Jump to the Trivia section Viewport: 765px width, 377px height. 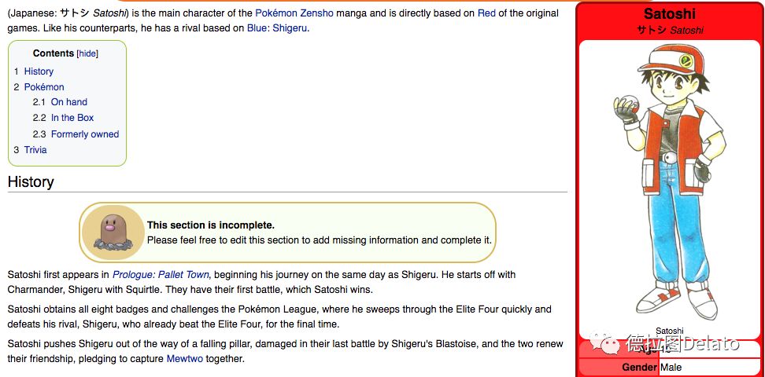click(35, 150)
